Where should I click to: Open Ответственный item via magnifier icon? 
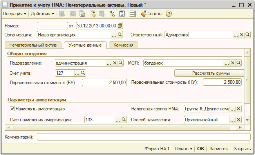(x=248, y=34)
